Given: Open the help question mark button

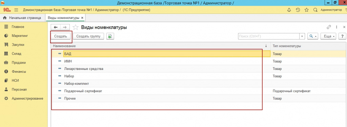Looking at the screenshot, I should [x=342, y=36].
